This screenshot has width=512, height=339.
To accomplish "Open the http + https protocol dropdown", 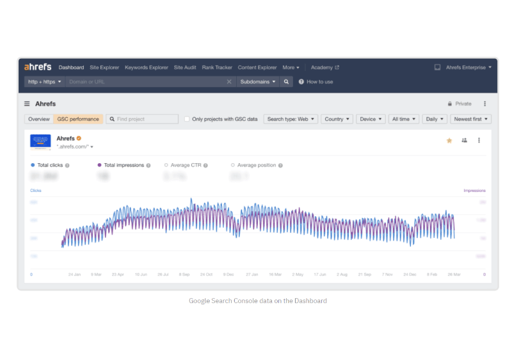I will [44, 82].
